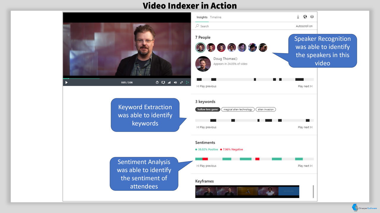Open the language globe icon
Viewport: 380px width, 213px height.
coord(305,17)
